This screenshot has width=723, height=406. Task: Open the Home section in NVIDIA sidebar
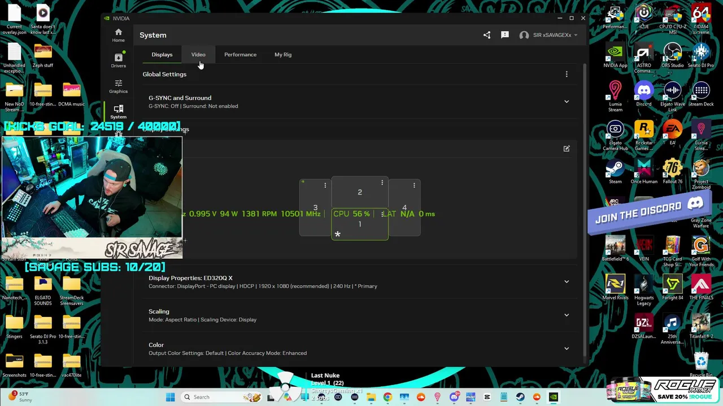click(118, 36)
